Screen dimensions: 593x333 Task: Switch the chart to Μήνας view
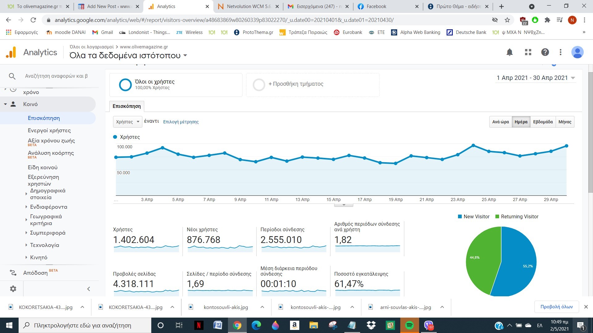click(x=565, y=122)
